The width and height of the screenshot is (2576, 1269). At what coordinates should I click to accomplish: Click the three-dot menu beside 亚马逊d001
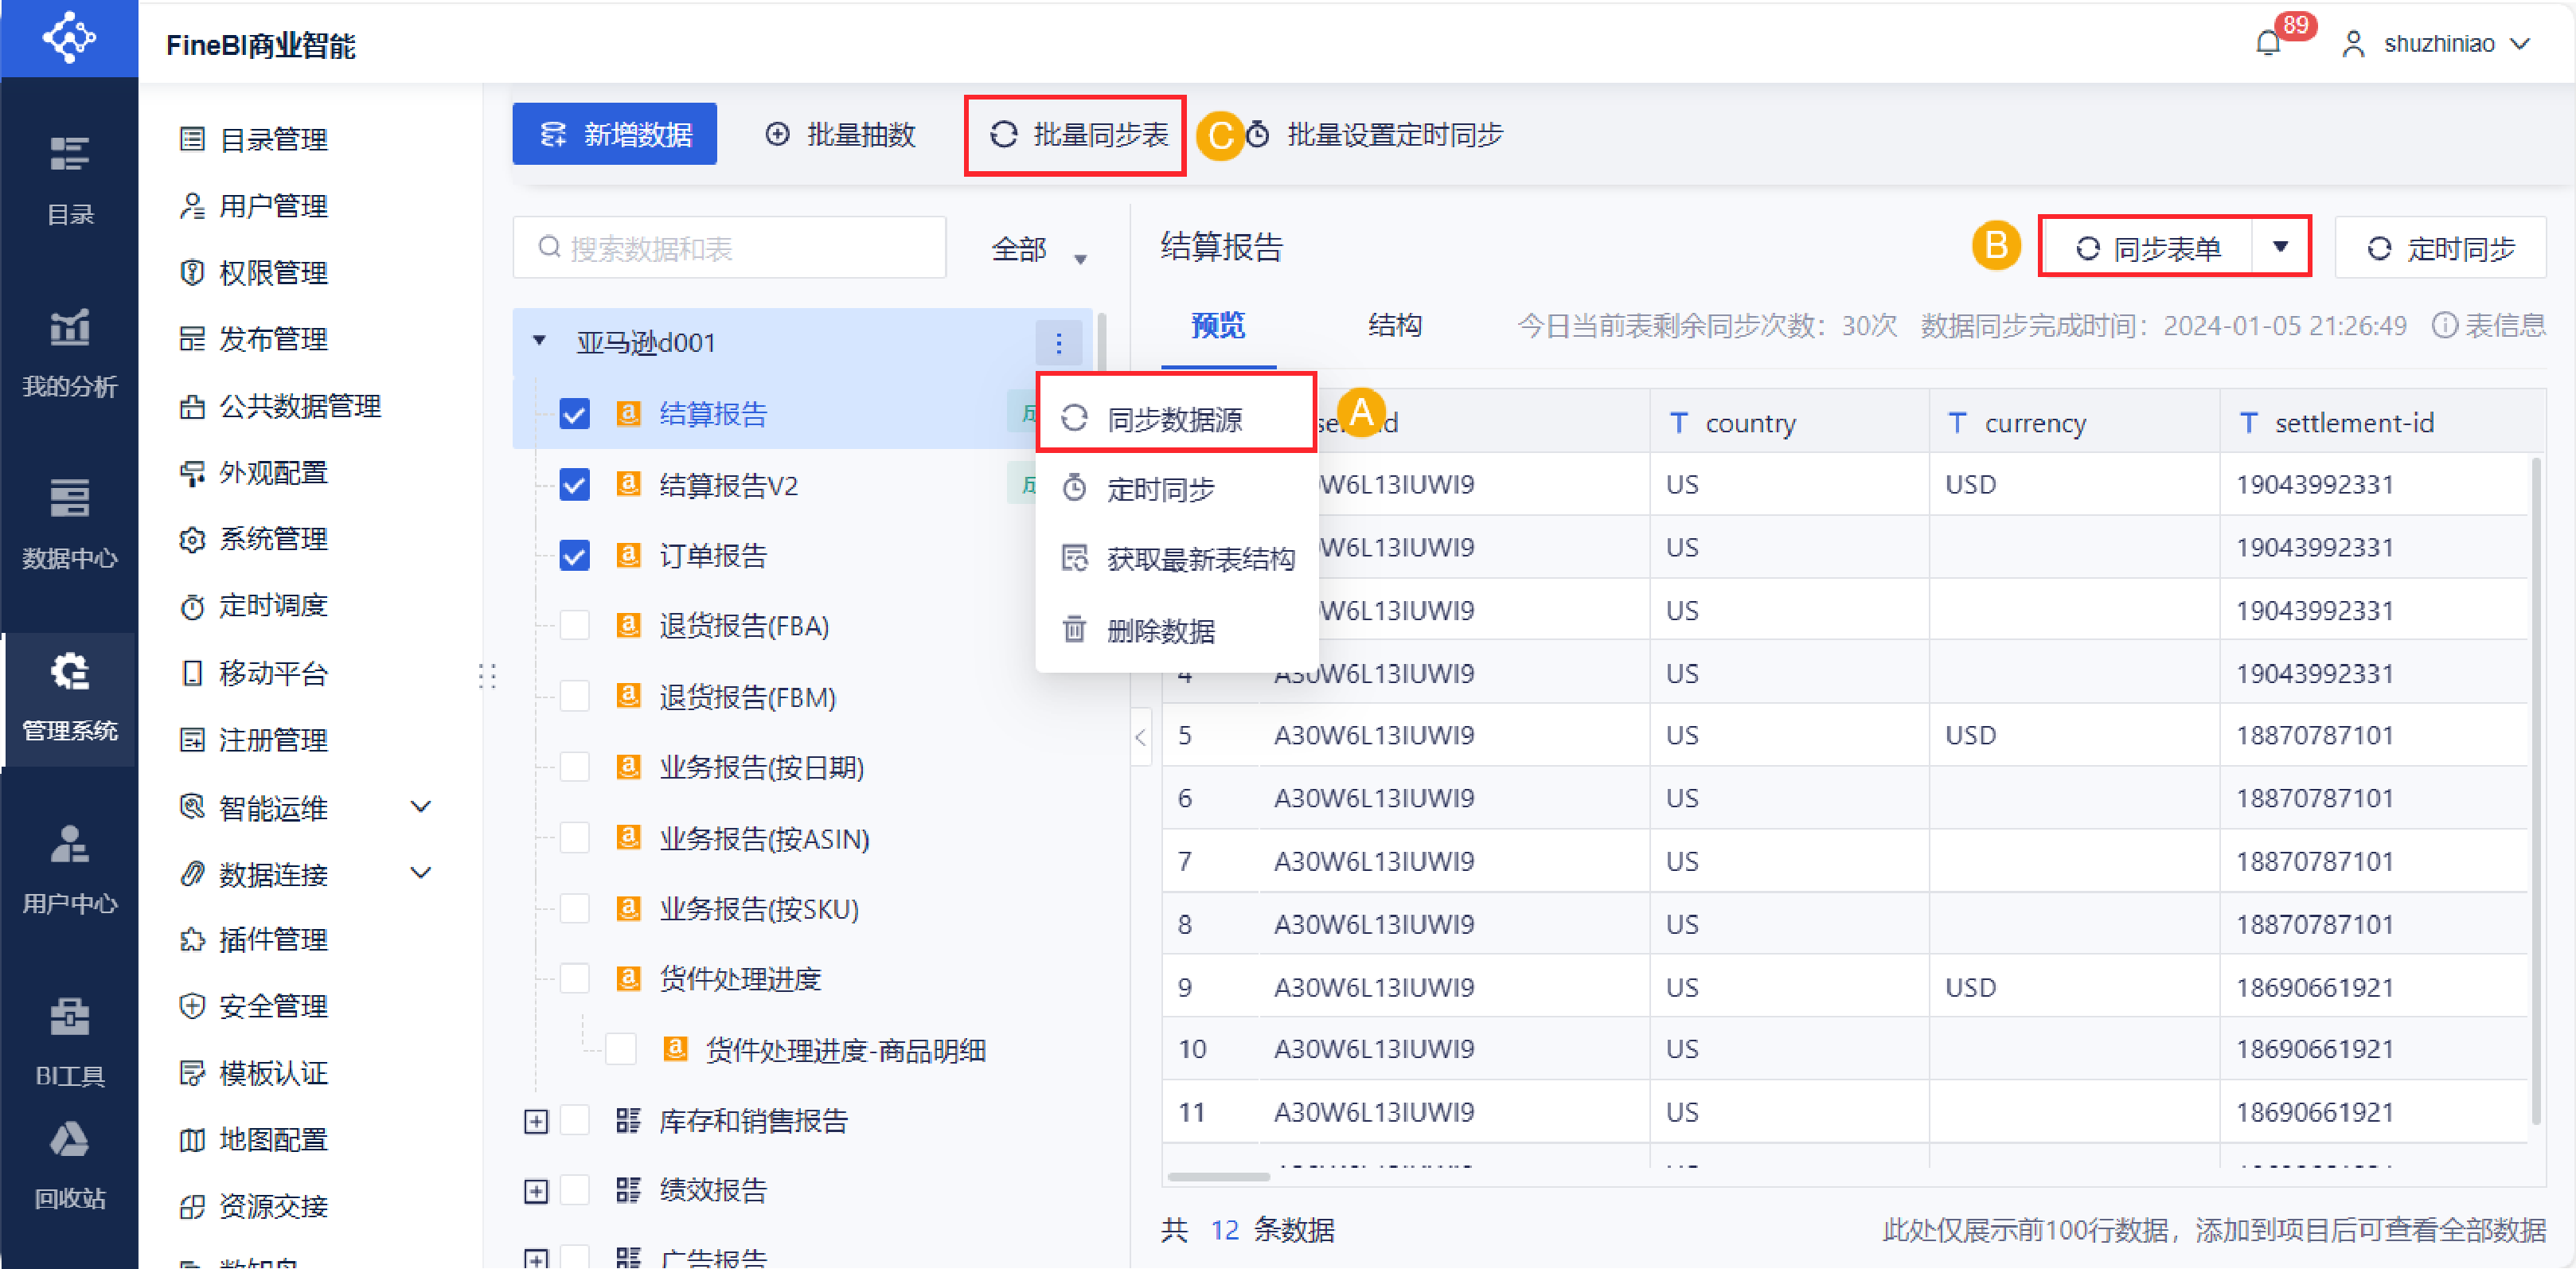[x=1058, y=344]
